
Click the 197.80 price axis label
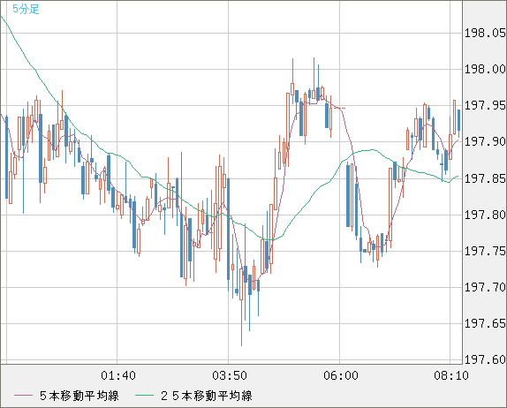pos(485,215)
